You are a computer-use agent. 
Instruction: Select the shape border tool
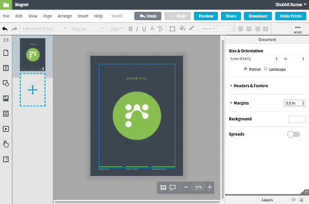click(172, 29)
